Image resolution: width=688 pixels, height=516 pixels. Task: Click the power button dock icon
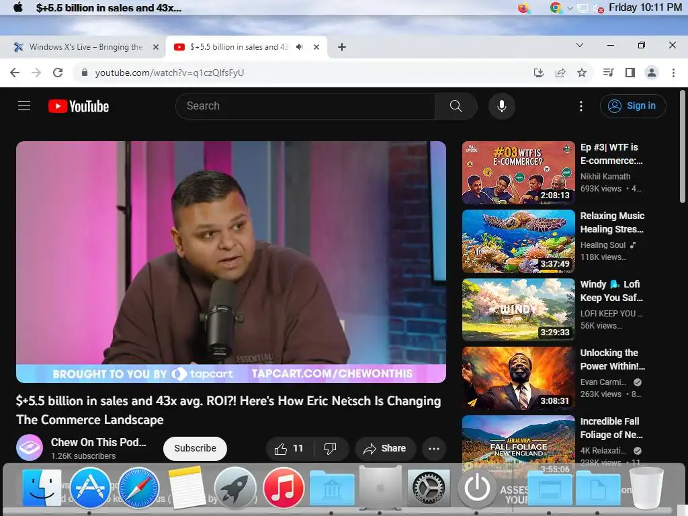477,488
